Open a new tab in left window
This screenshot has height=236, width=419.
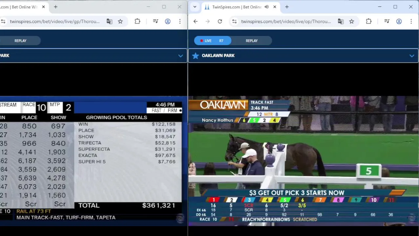click(55, 7)
